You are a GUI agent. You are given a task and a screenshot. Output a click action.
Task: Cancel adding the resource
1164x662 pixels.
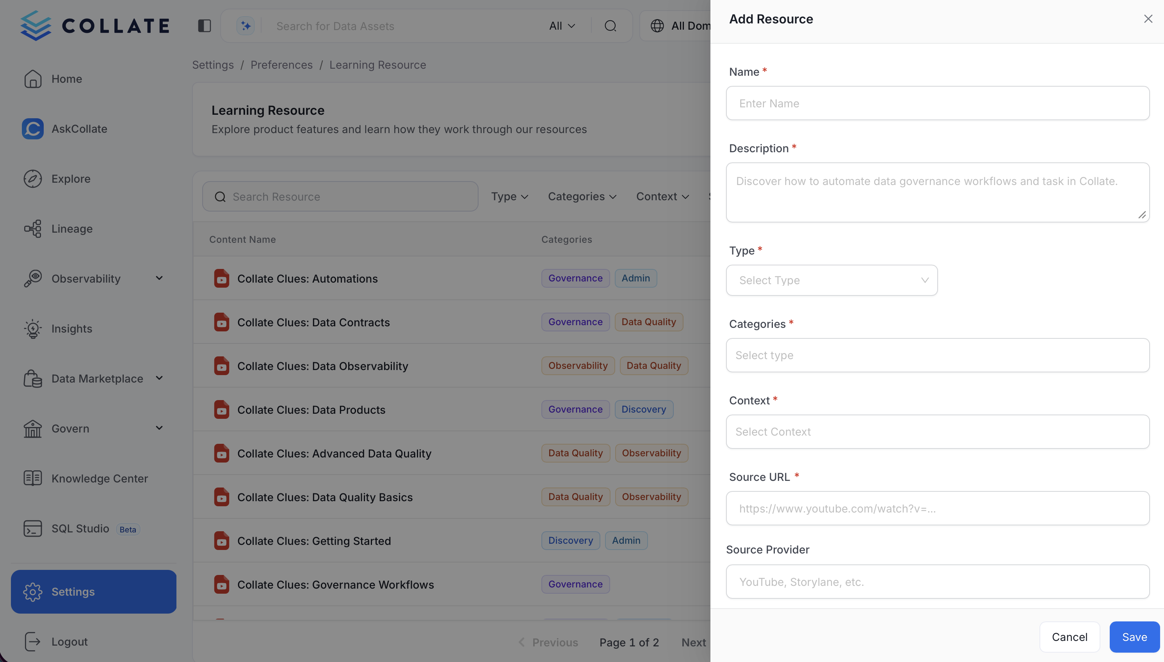(x=1070, y=637)
